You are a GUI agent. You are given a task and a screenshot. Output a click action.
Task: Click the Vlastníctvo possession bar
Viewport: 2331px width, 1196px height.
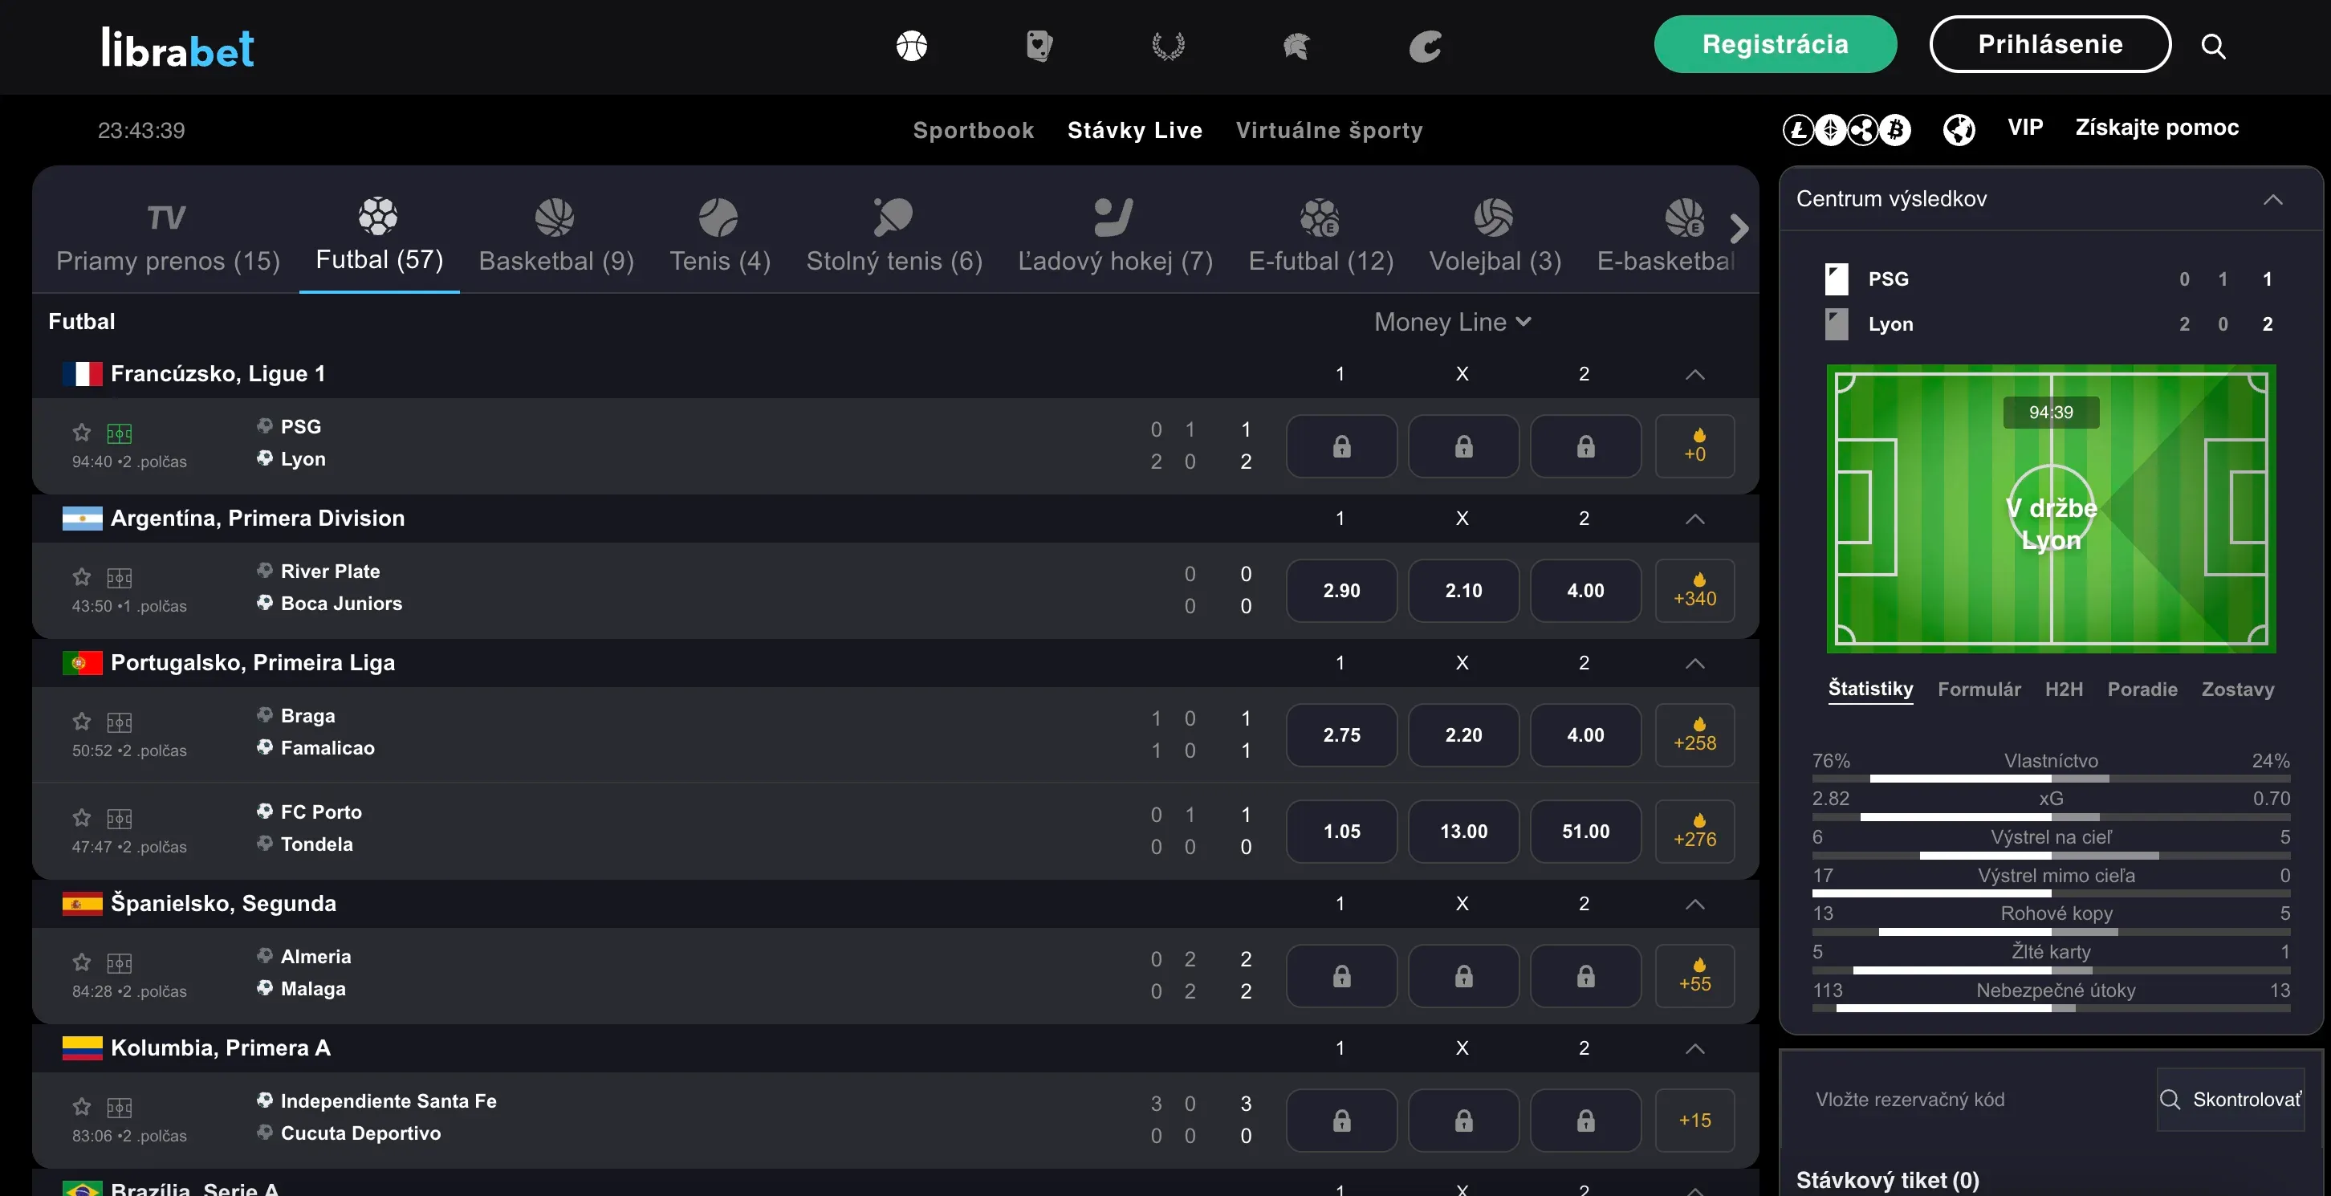coord(2051,778)
